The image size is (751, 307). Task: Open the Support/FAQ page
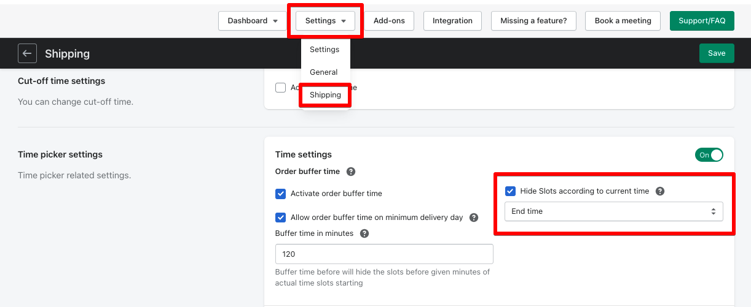pyautogui.click(x=702, y=21)
